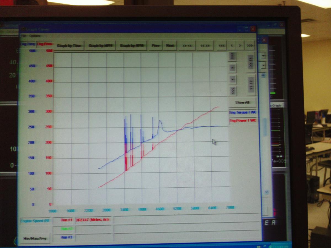Click the Next button

[x=170, y=46]
